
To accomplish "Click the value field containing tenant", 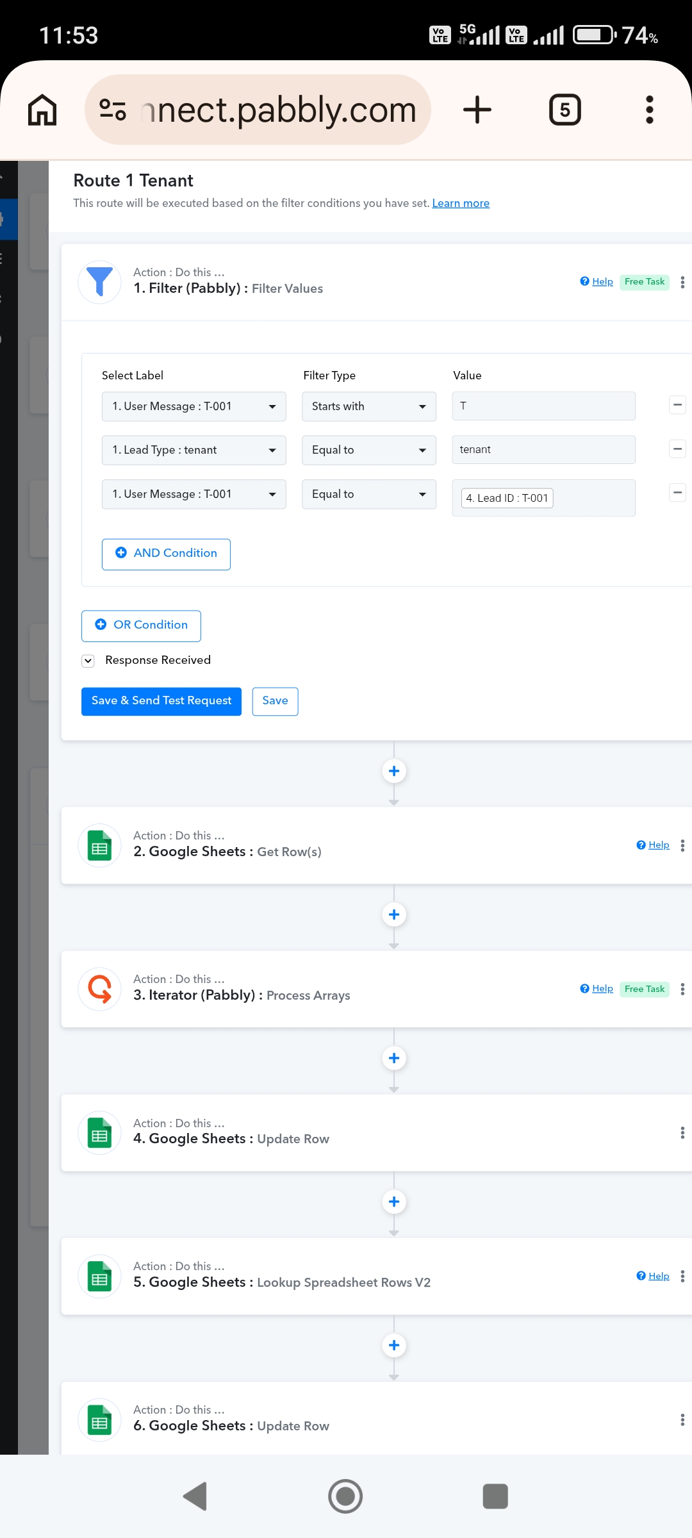I will coord(543,449).
